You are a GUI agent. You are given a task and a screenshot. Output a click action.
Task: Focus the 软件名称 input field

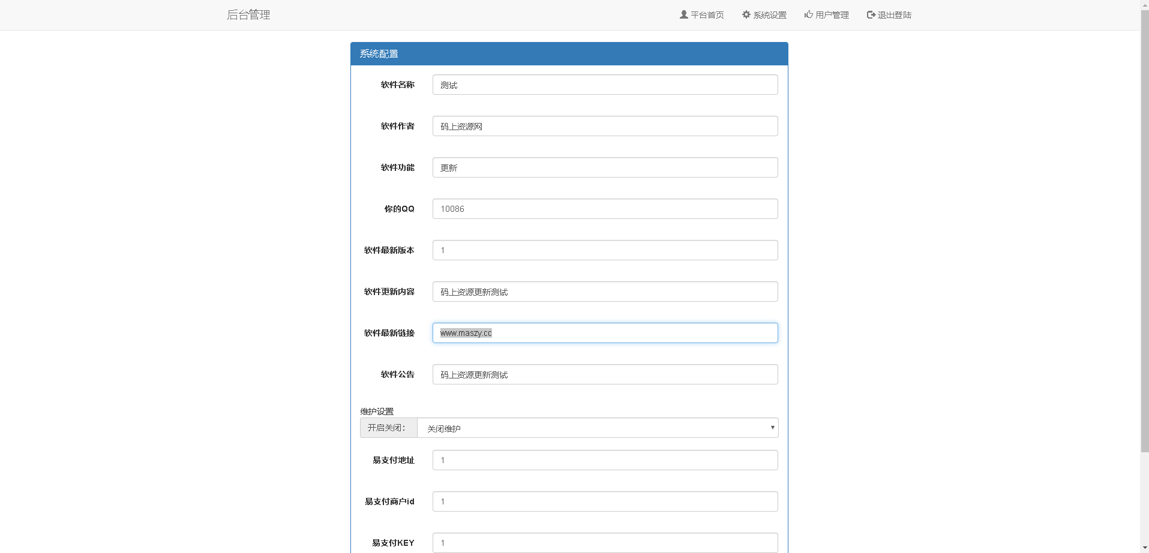(x=605, y=85)
